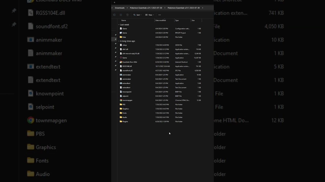
Task: Select the extendtext application icon
Action: [121, 83]
